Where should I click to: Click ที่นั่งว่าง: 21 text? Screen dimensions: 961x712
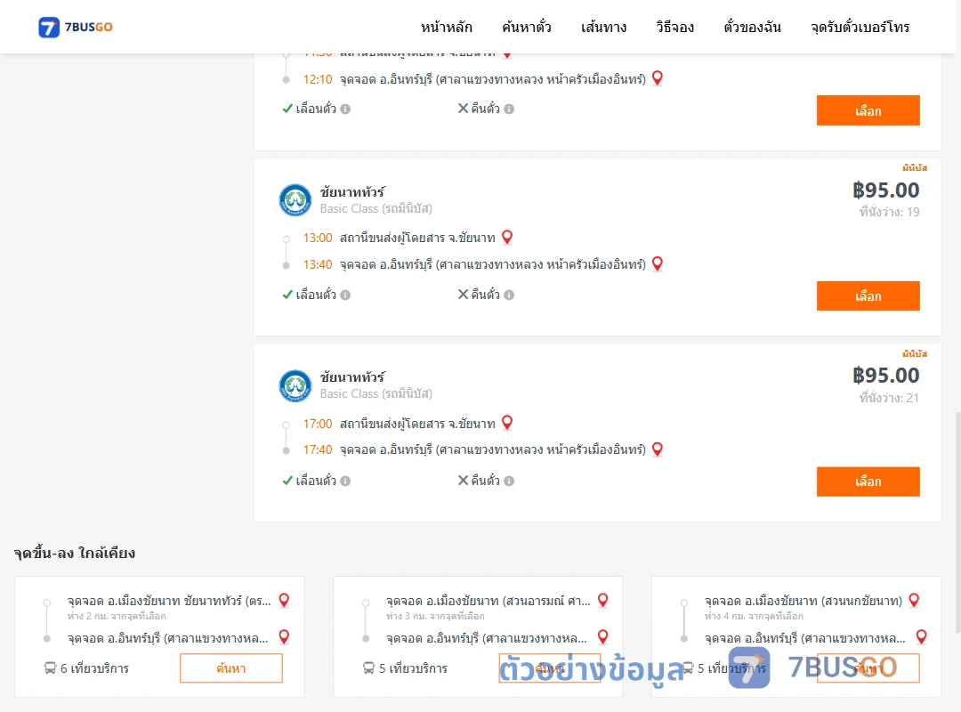click(x=889, y=398)
